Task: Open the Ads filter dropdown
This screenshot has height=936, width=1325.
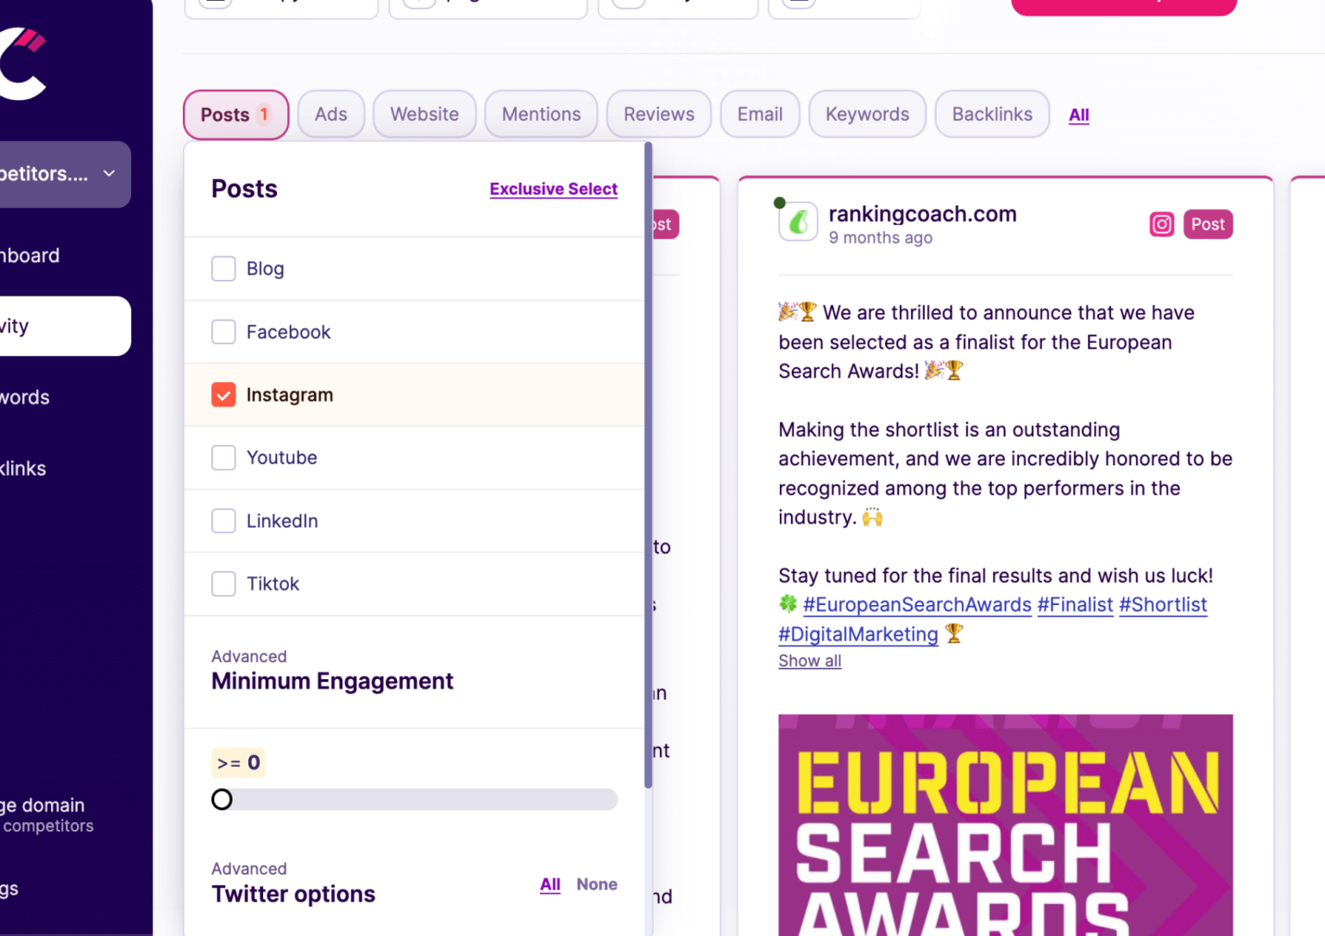Action: point(330,115)
